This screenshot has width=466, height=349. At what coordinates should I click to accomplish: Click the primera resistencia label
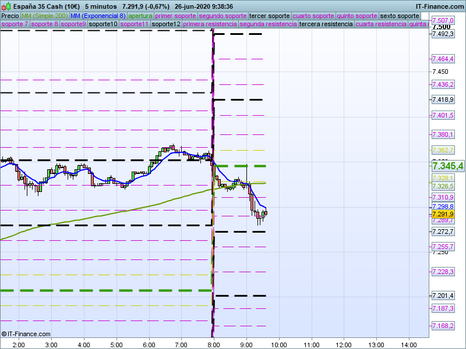[210, 24]
